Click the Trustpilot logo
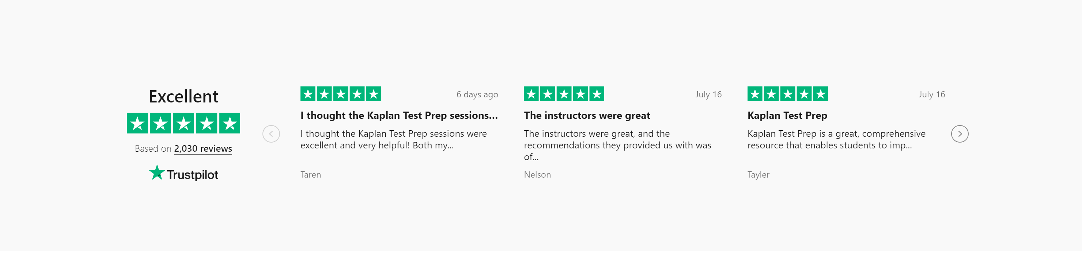 pos(184,174)
